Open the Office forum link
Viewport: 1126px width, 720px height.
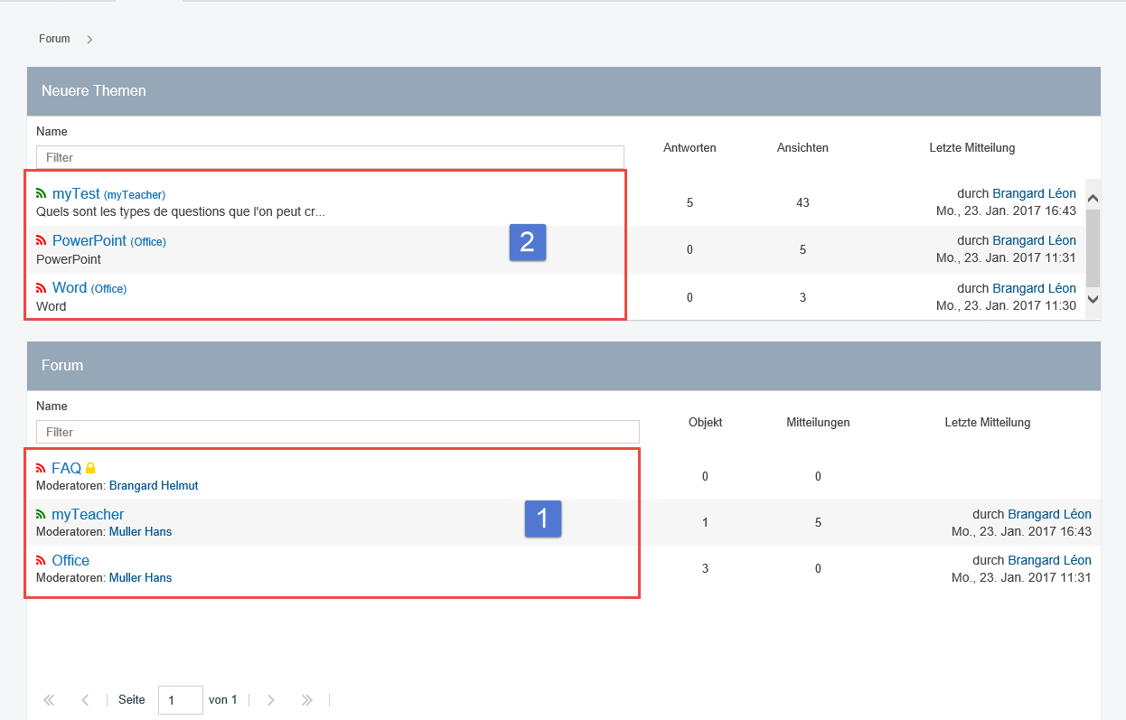coord(70,560)
